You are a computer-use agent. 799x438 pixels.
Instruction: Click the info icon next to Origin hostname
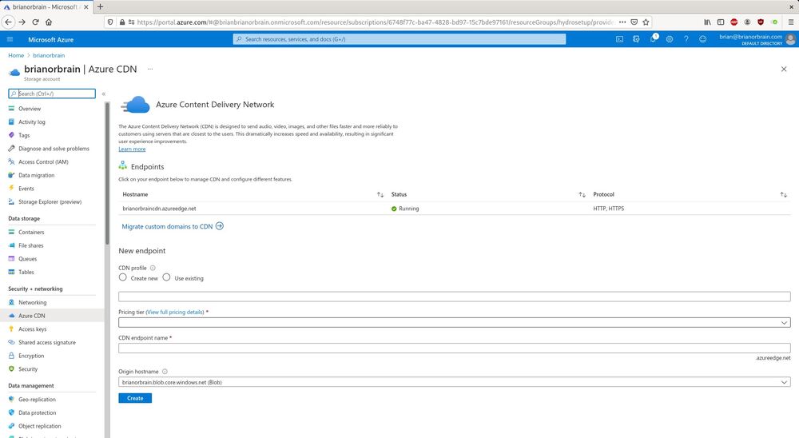[x=165, y=372]
